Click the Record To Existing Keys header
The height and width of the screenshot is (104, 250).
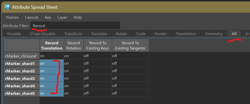click(98, 46)
